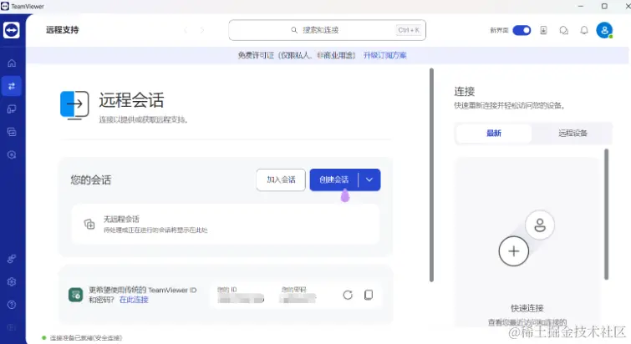This screenshot has height=344, width=631.
Task: Click the 远程支持 page title
Action: pos(63,30)
